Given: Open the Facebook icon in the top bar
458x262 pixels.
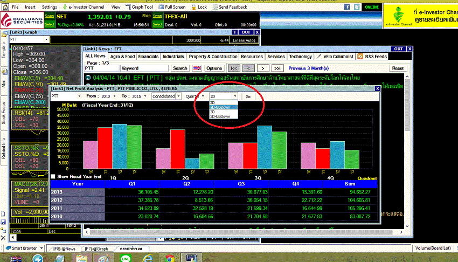Looking at the screenshot, I should pyautogui.click(x=346, y=7).
